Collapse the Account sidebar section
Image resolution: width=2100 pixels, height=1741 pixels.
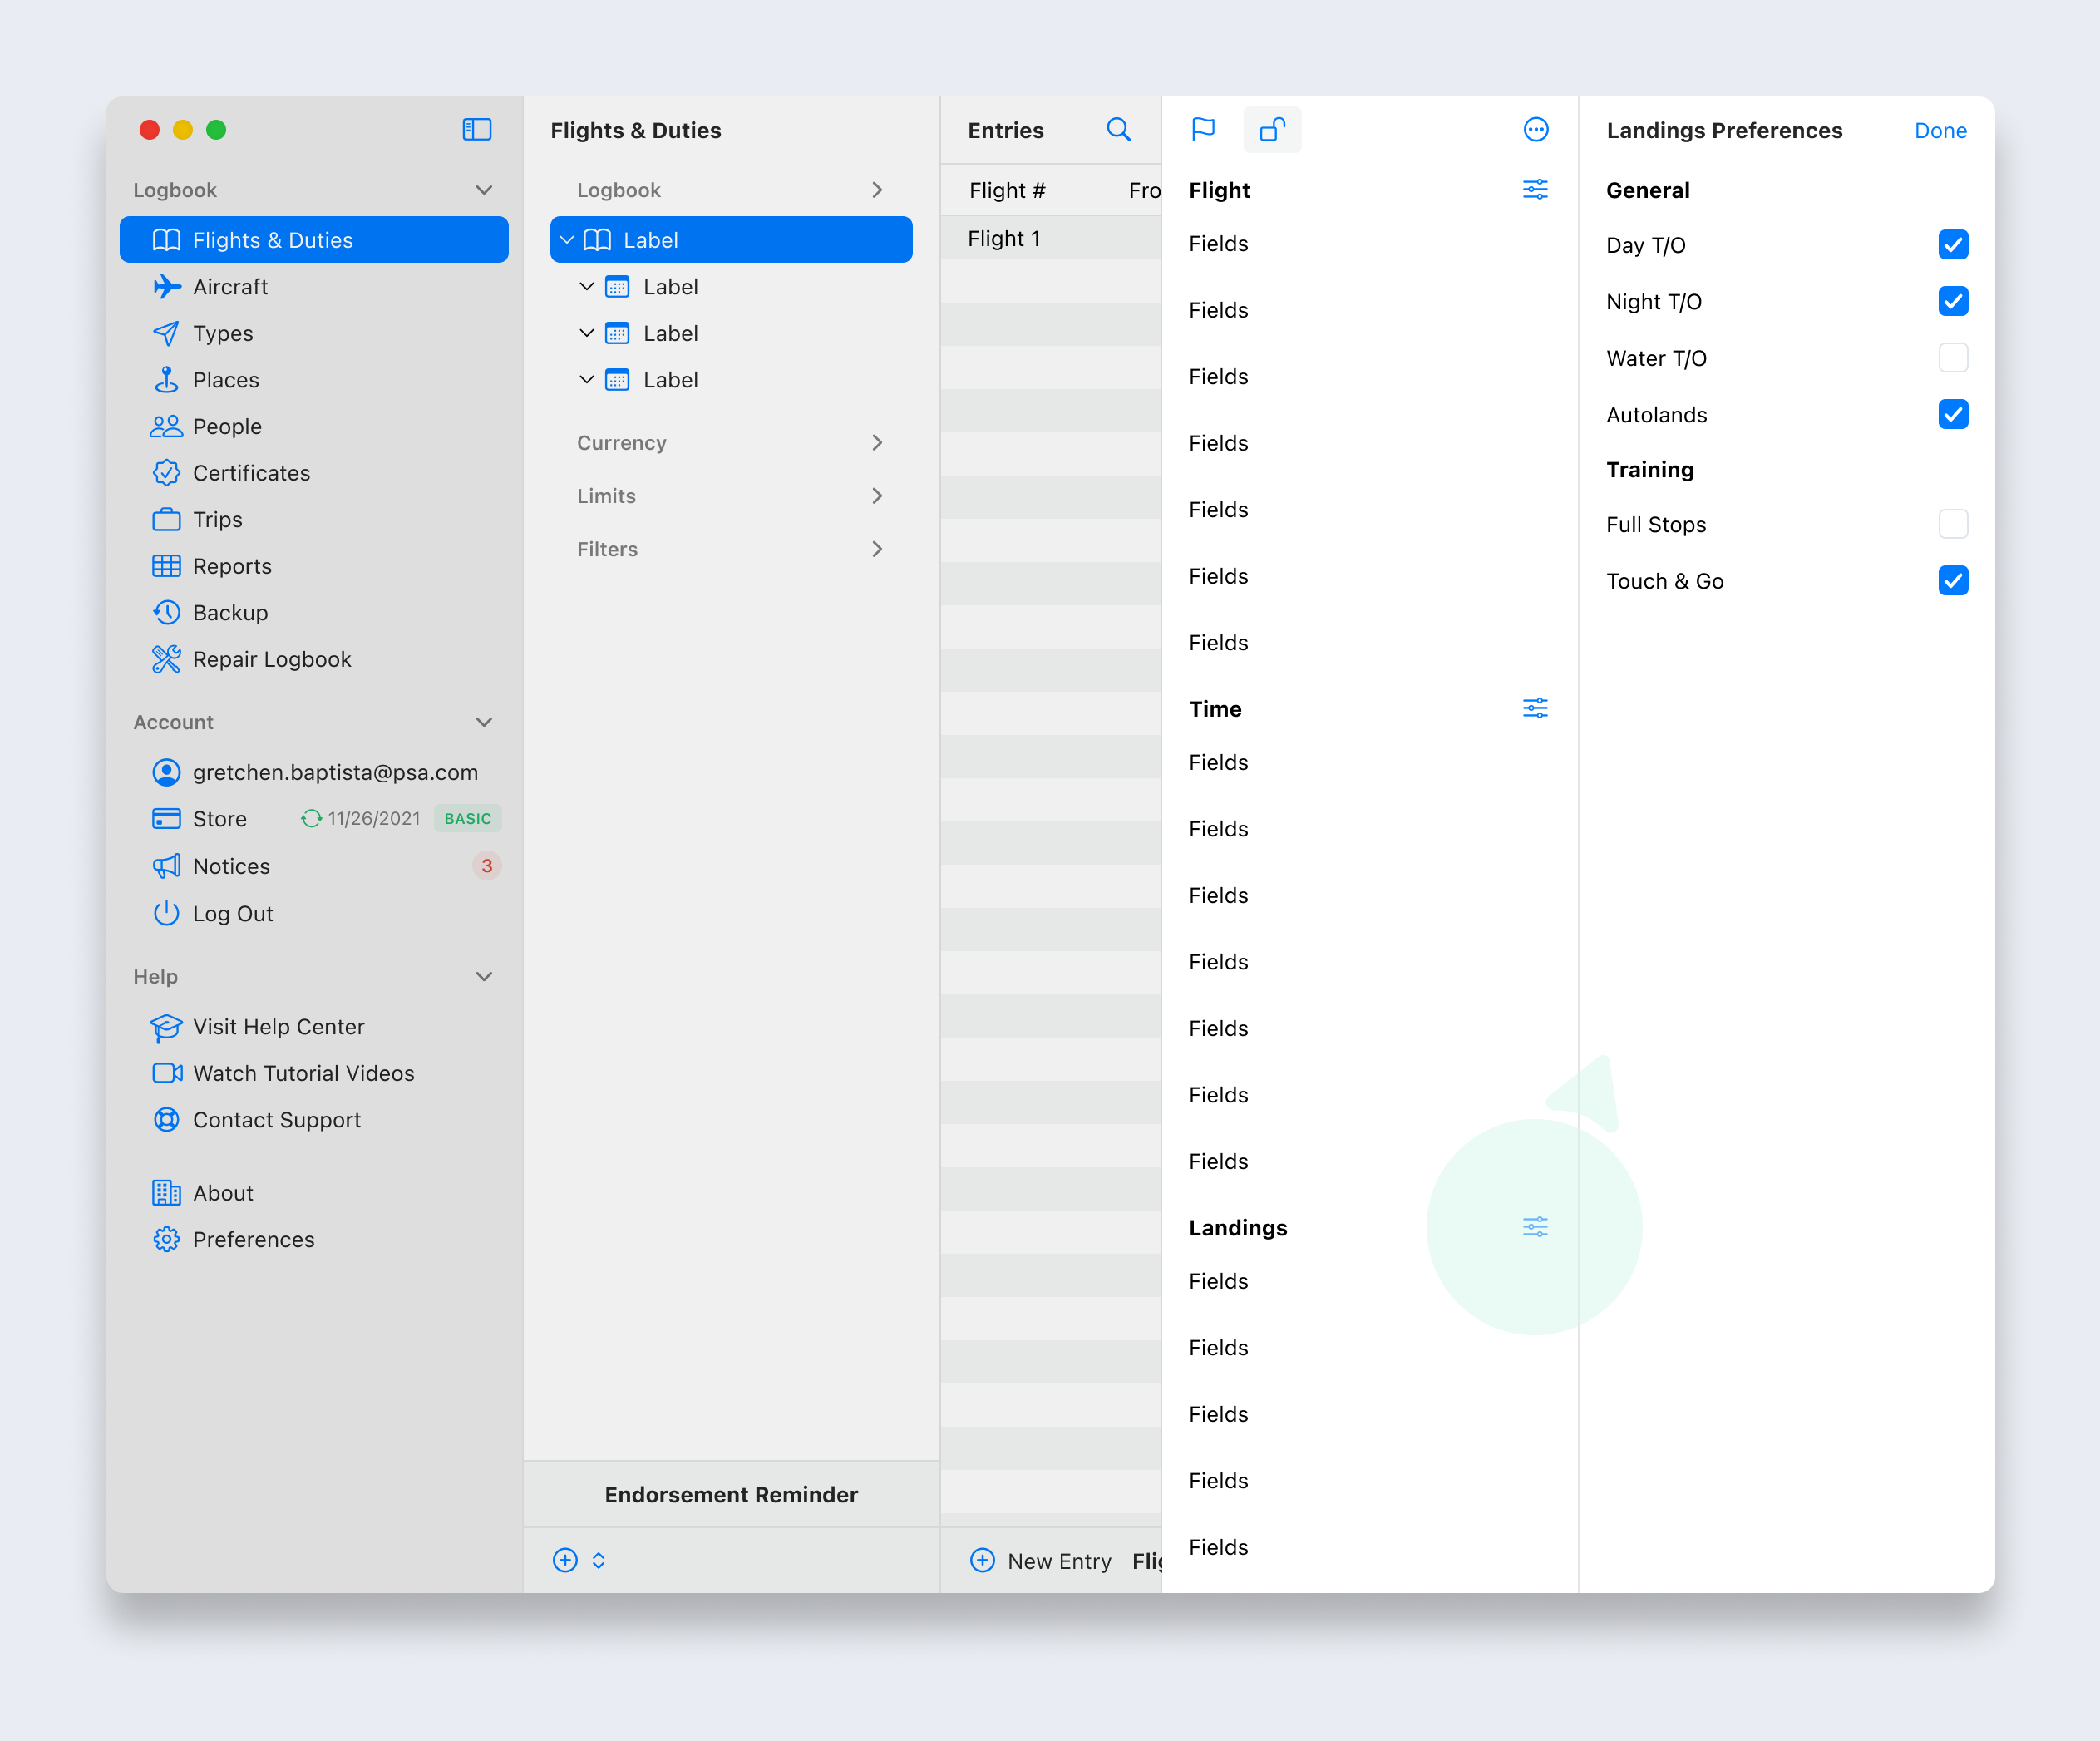coord(484,722)
